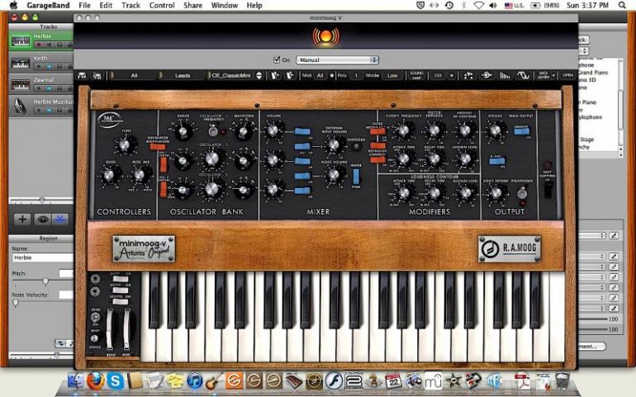Open the Edit menu
This screenshot has width=636, height=397.
106,5
